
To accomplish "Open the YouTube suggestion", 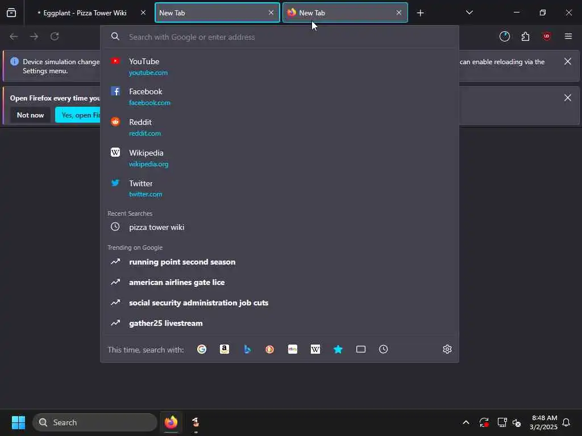I will click(280, 66).
